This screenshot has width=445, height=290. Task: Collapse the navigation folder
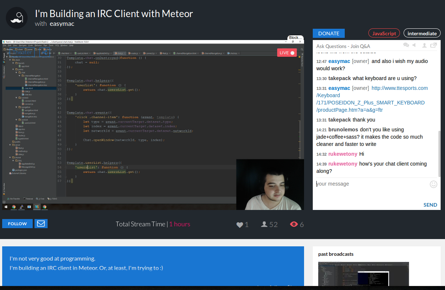pos(16,107)
